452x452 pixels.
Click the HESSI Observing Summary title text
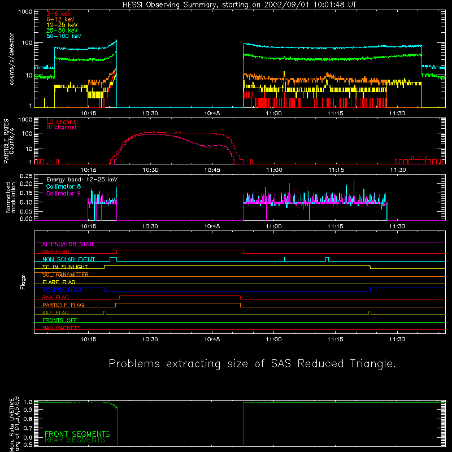239,5
